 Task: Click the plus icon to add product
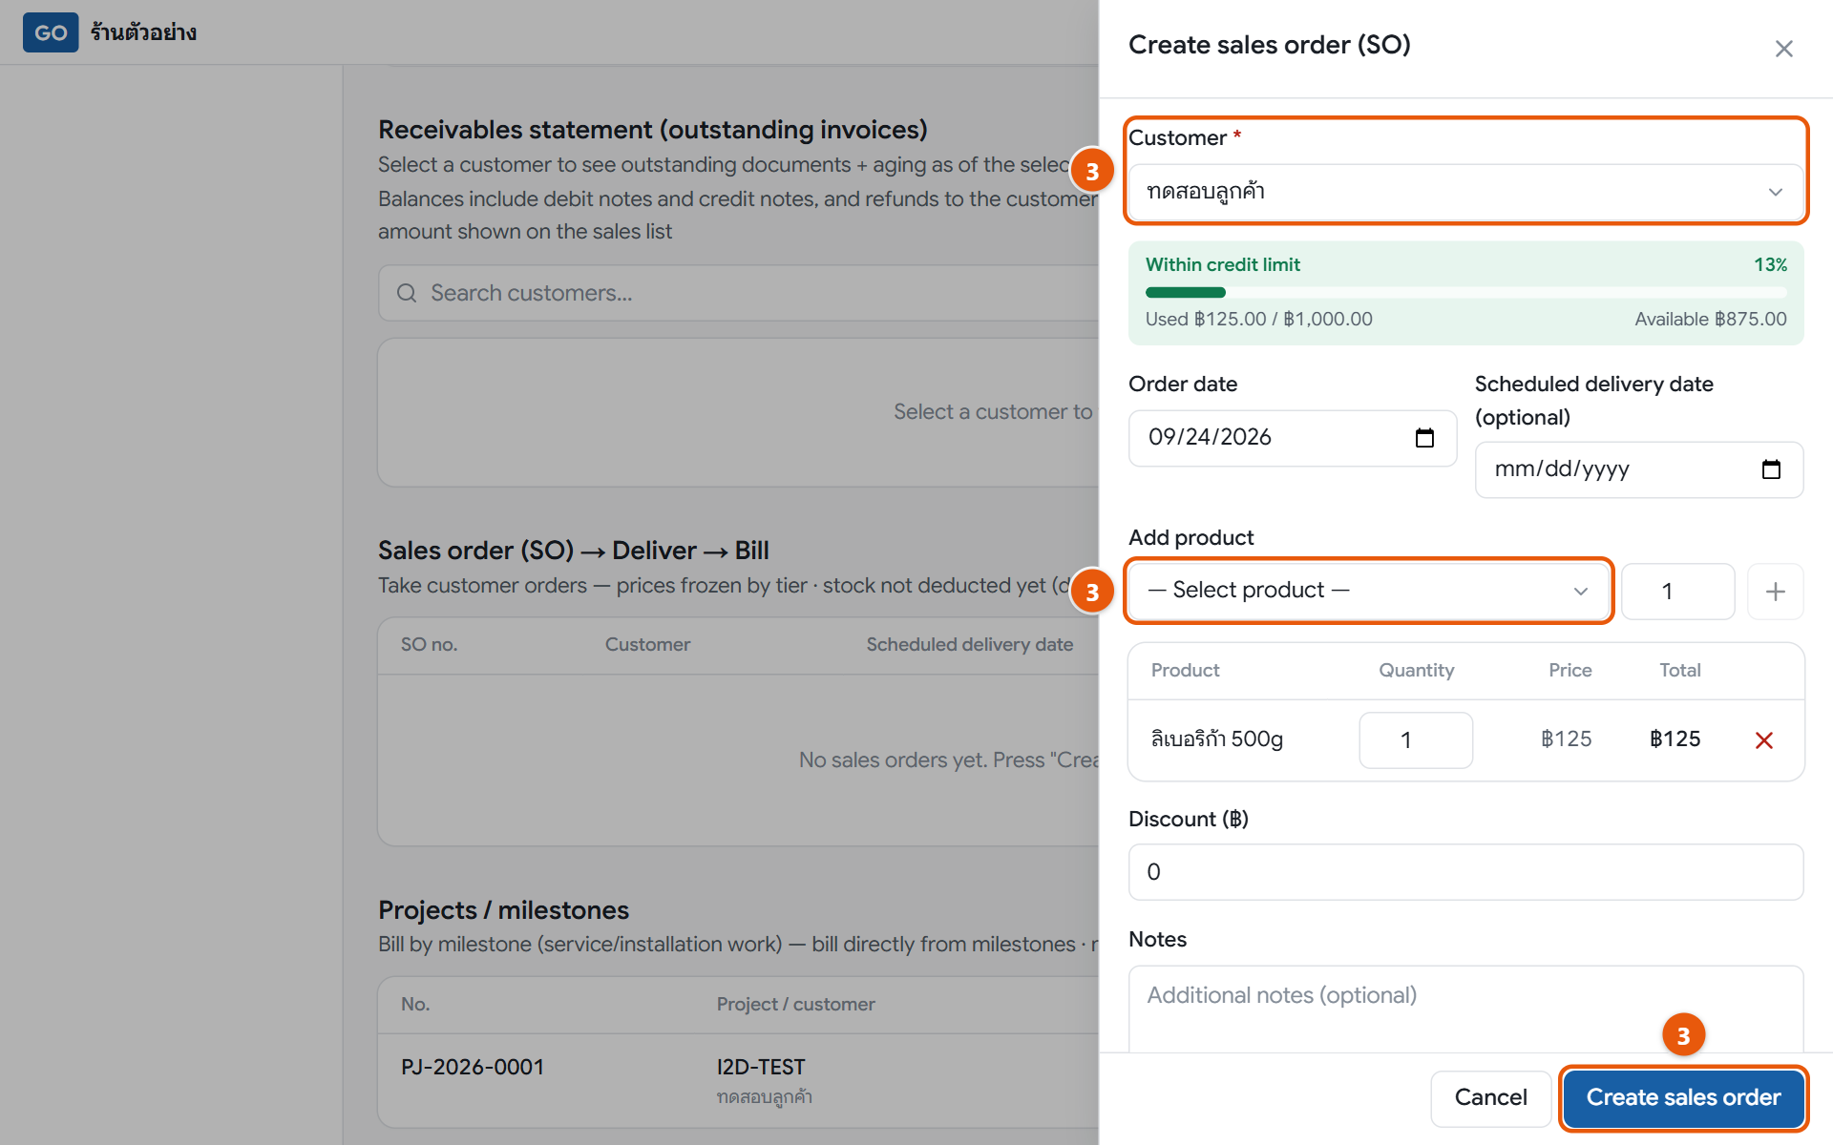point(1775,592)
